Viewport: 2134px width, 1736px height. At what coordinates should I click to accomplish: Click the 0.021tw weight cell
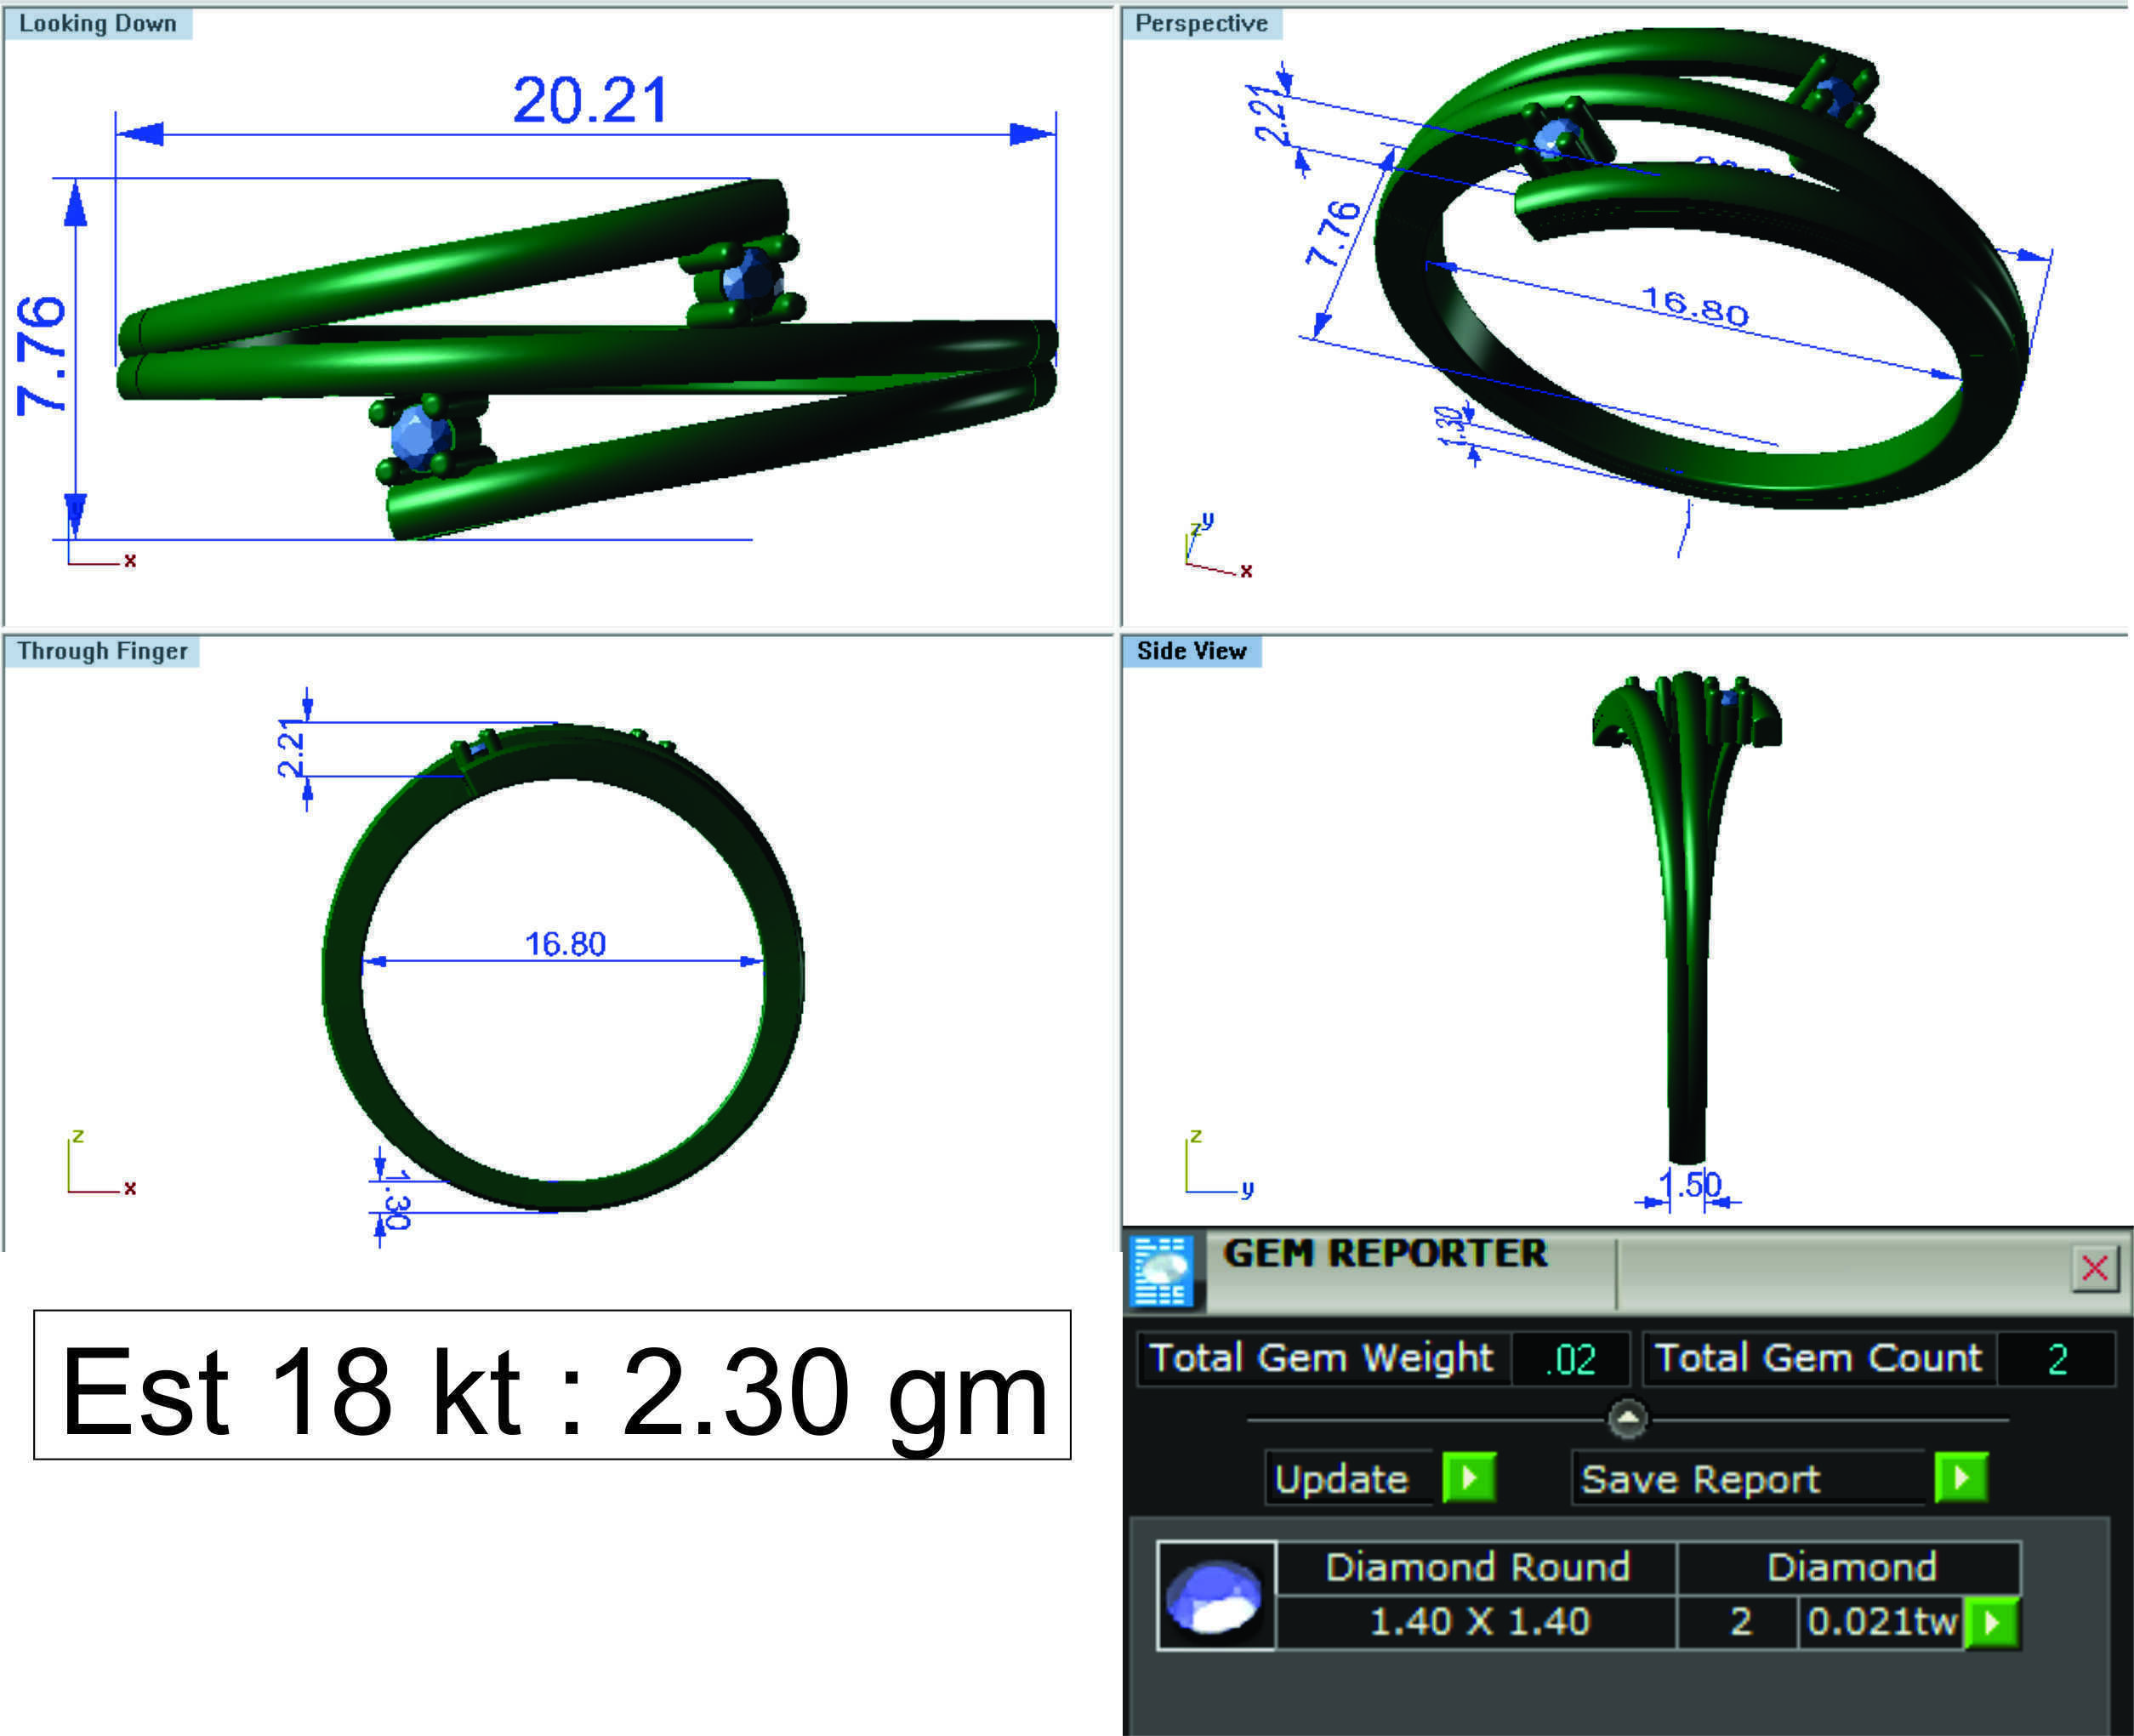point(1881,1622)
